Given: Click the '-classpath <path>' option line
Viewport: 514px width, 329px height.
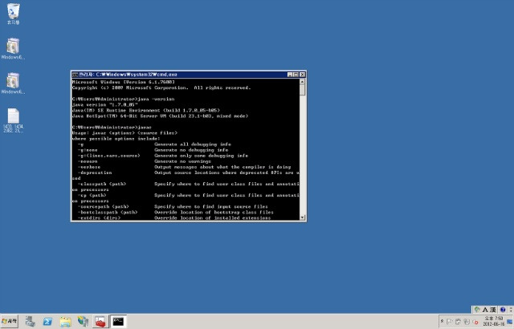Looking at the screenshot, I should (186, 184).
